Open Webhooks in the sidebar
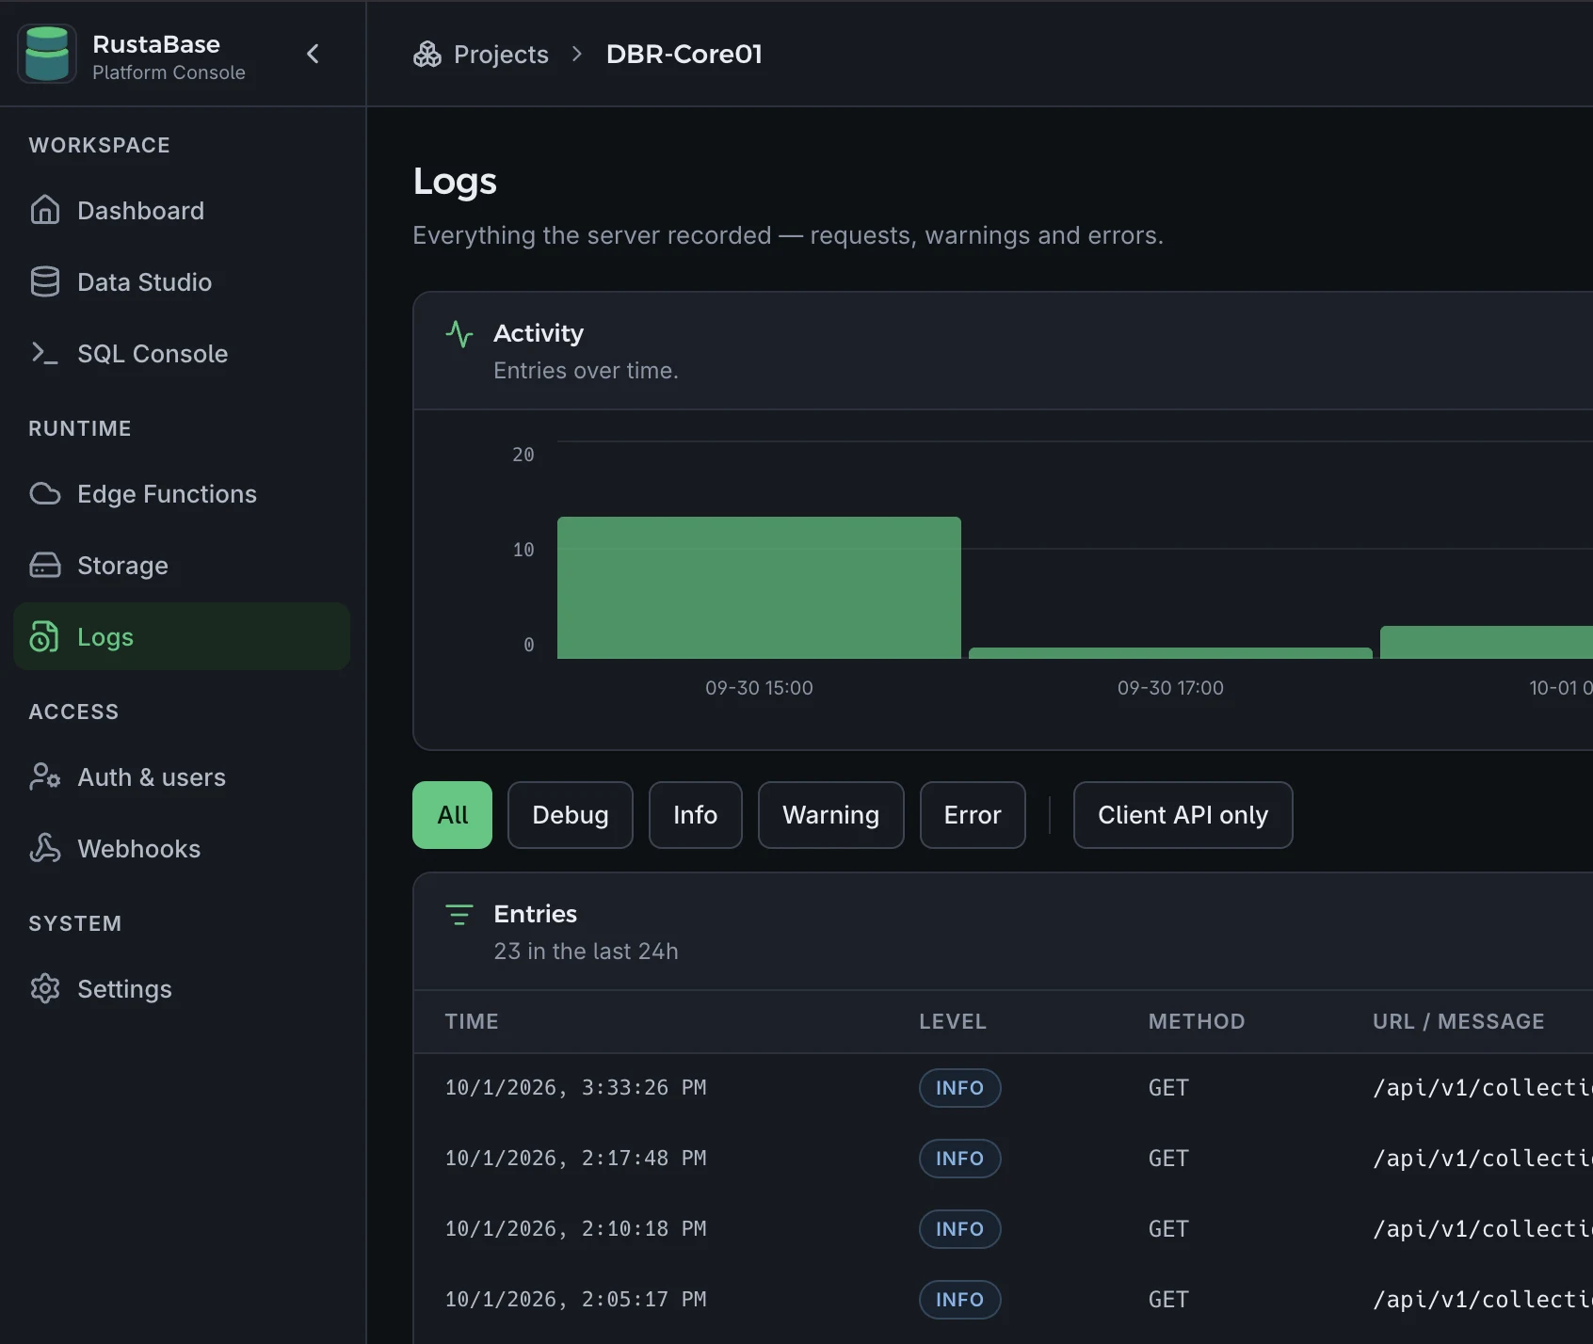The image size is (1593, 1344). tap(182, 848)
